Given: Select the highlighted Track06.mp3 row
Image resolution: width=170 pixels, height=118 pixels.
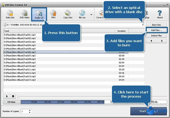Looking at the screenshot, I should point(66,52).
